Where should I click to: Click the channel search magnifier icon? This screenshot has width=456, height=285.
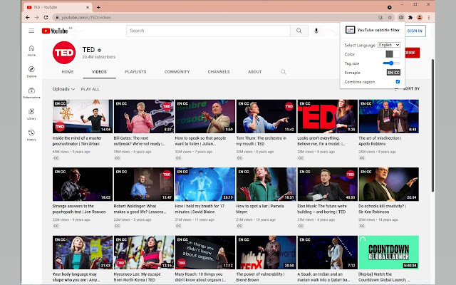pyautogui.click(x=283, y=71)
